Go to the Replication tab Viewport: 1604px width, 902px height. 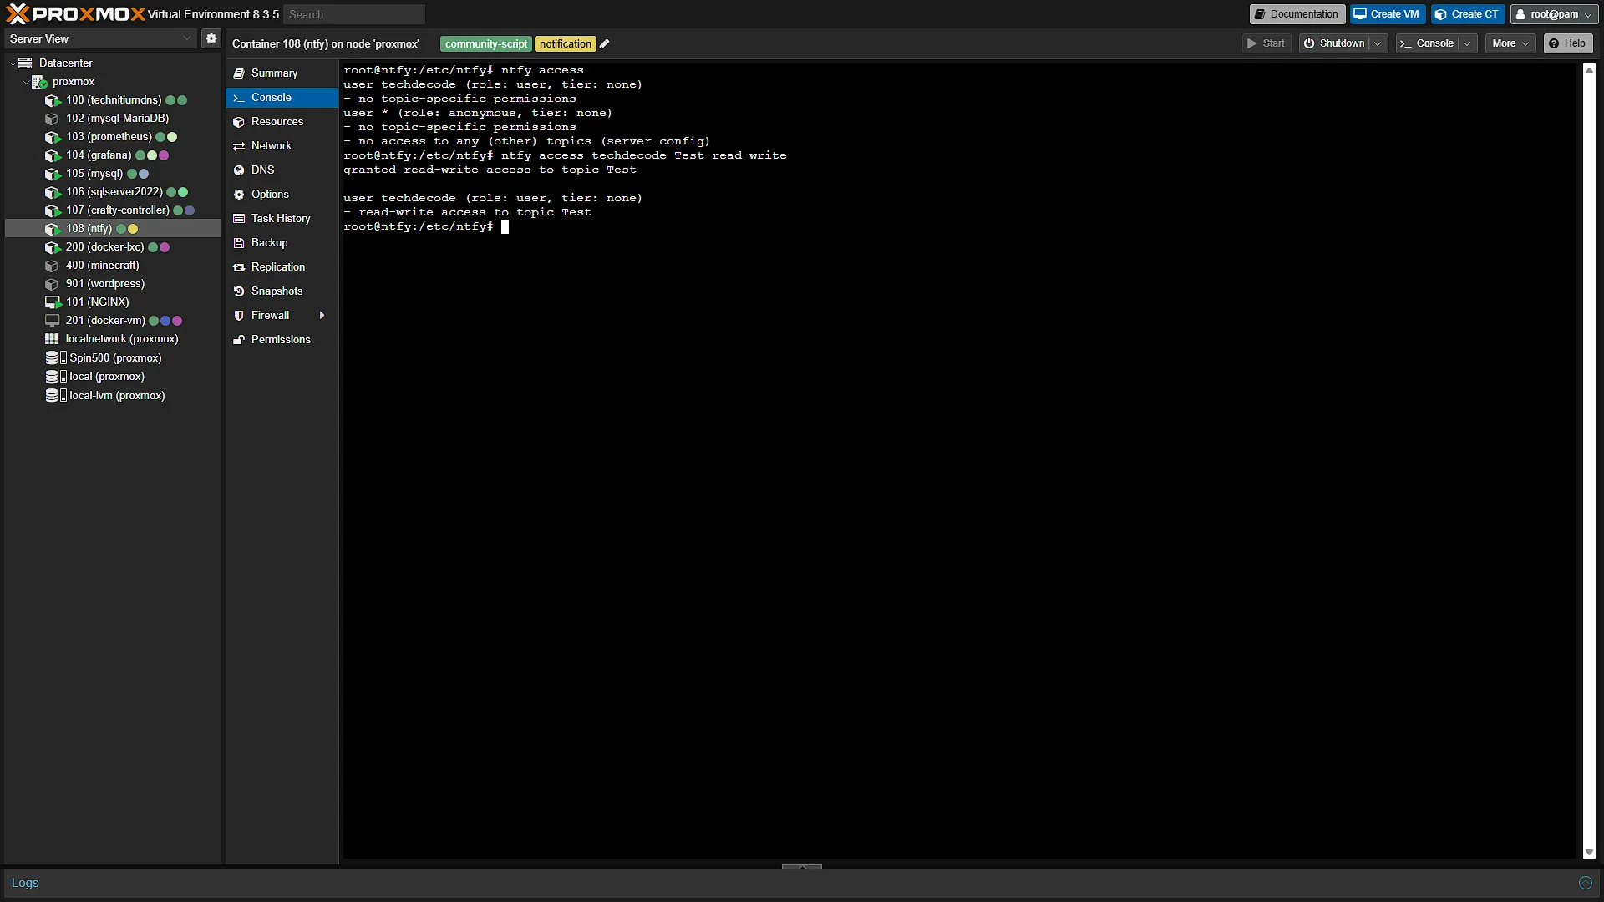coord(282,267)
